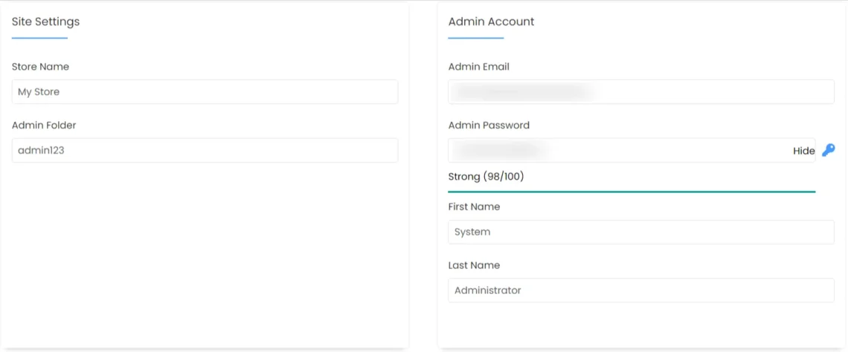Click the password strength meter bar

[631, 192]
